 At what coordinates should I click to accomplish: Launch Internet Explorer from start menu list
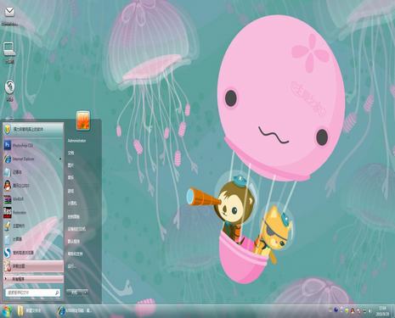pyautogui.click(x=33, y=159)
